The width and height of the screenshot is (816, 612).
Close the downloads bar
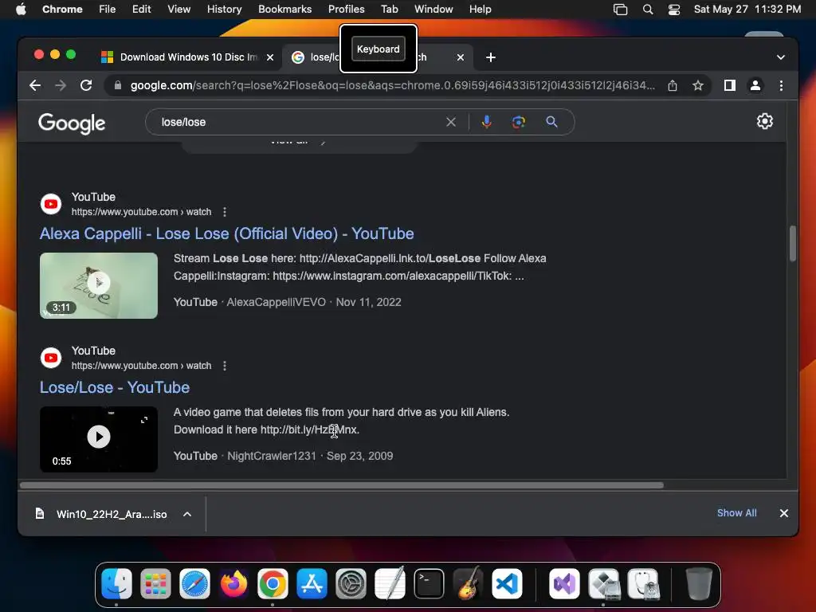pos(784,513)
